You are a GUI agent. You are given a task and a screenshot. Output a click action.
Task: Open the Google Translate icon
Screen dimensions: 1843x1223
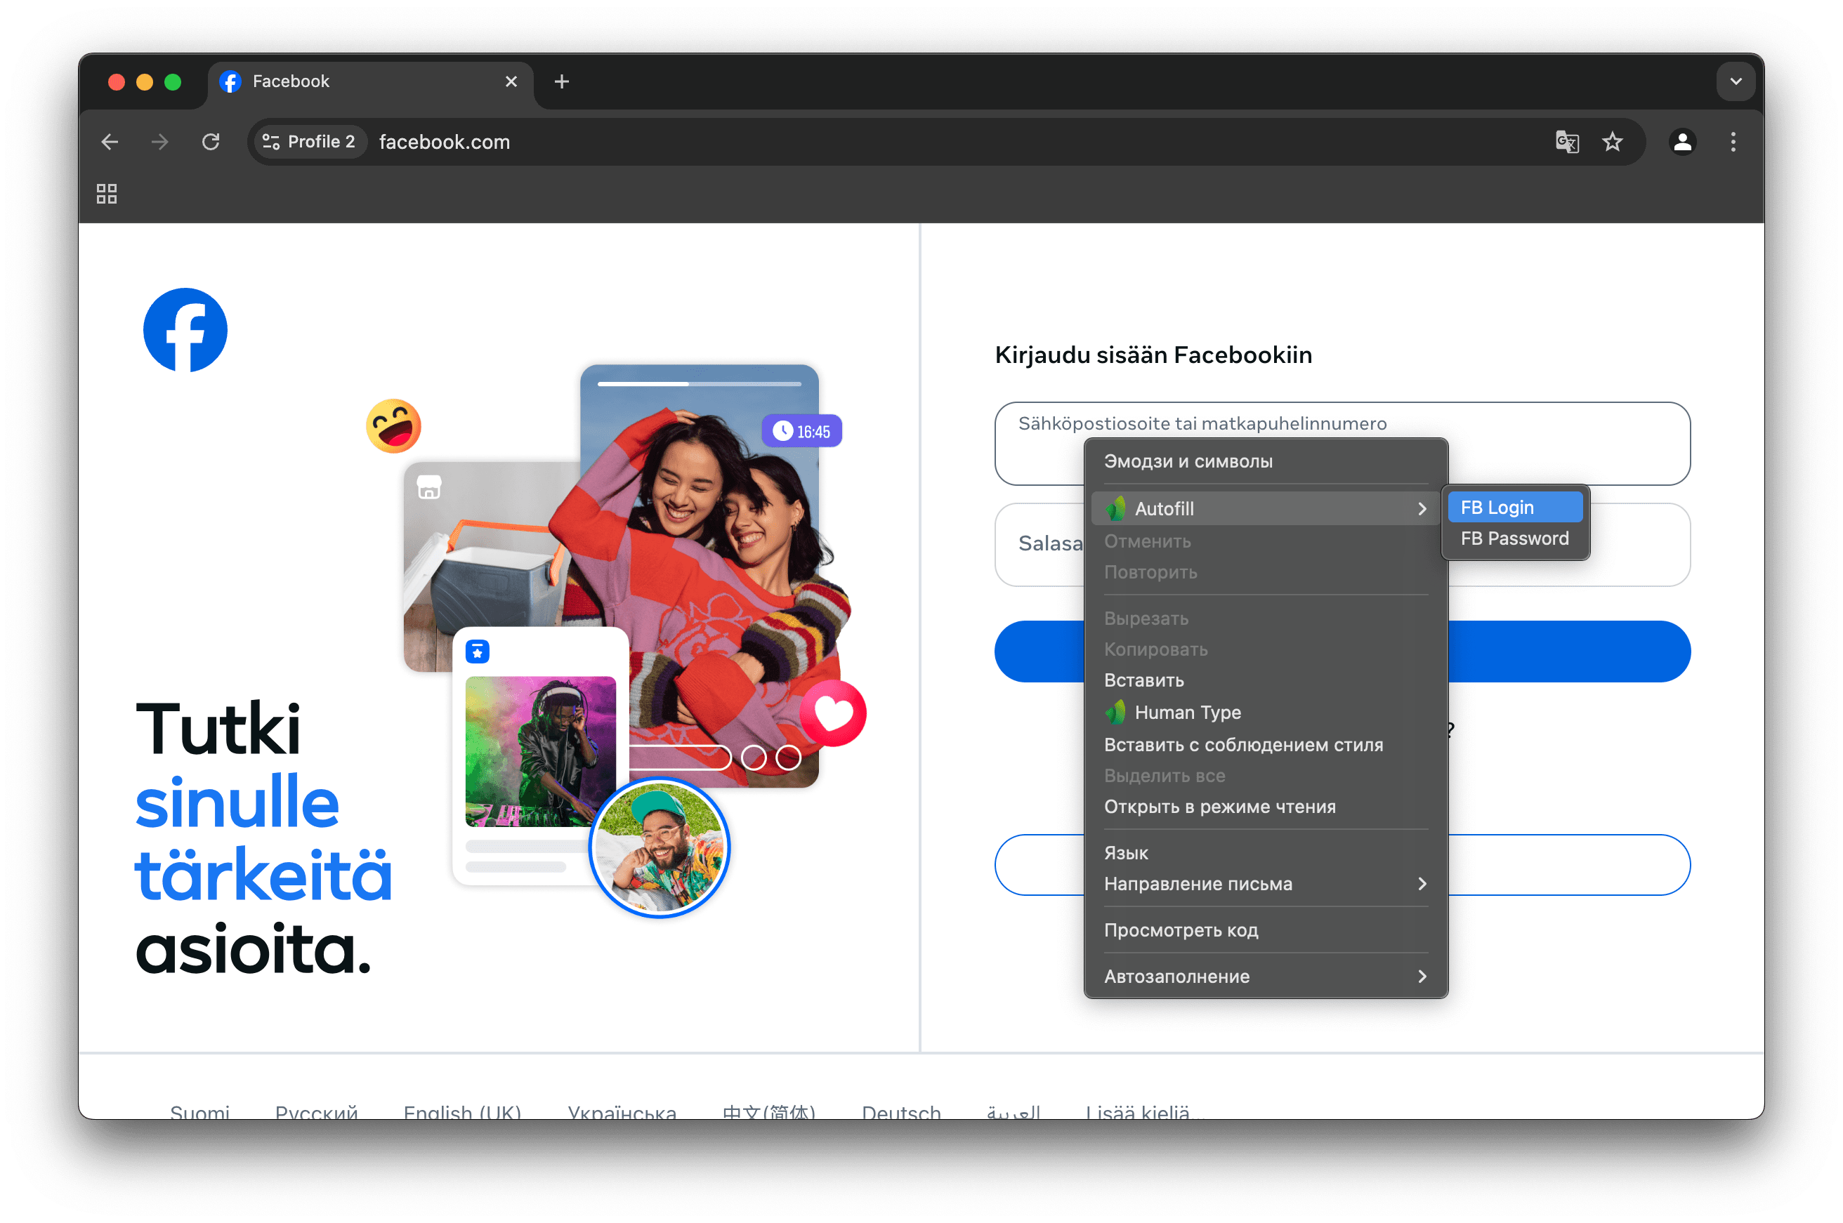[1567, 142]
